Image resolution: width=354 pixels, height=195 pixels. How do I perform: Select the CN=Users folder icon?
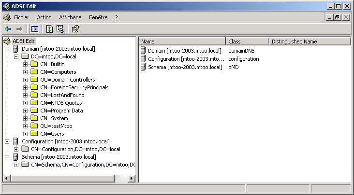click(34, 134)
